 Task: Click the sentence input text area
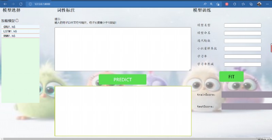123,49
